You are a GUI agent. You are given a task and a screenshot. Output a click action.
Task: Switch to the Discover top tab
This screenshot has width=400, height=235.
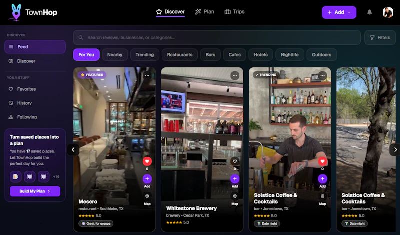tap(170, 12)
